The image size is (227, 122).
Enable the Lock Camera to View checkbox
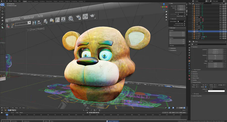tap(184, 25)
